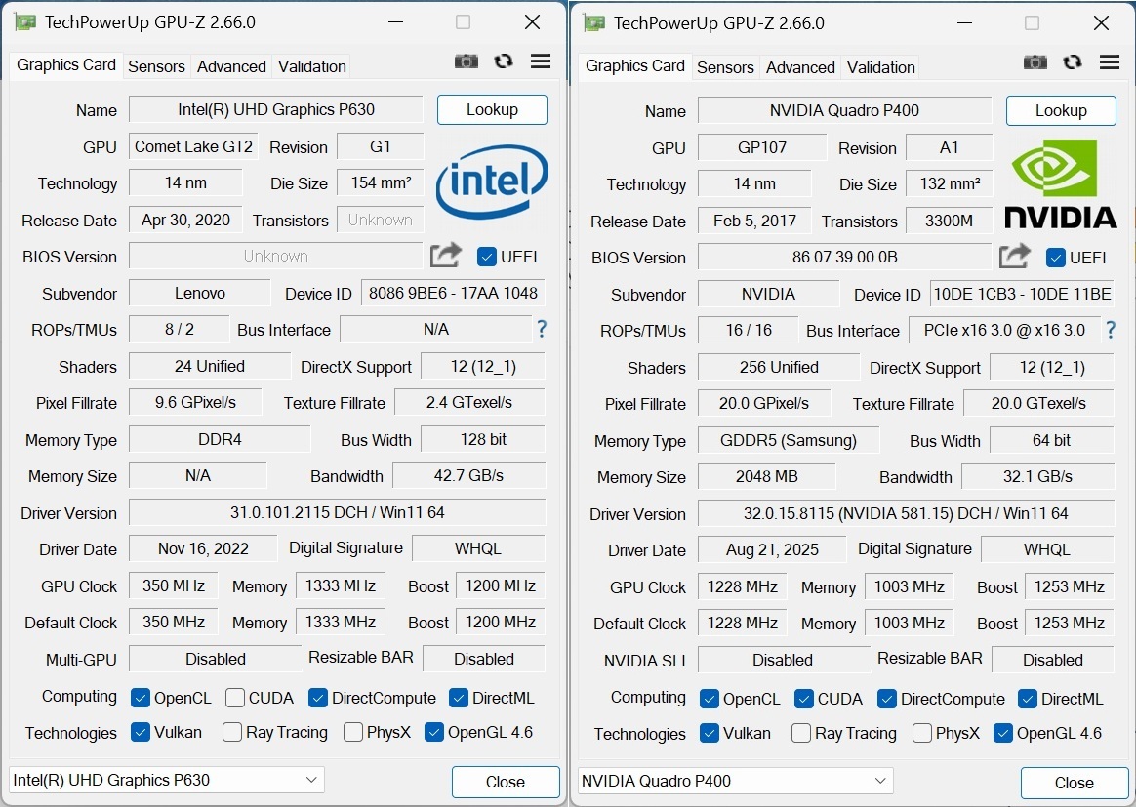Click question mark beside PCIe x16 3.0
The width and height of the screenshot is (1136, 807).
(x=1110, y=331)
